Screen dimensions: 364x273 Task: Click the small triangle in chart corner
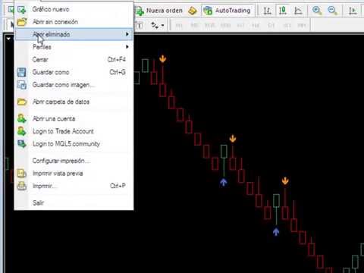tap(8, 39)
